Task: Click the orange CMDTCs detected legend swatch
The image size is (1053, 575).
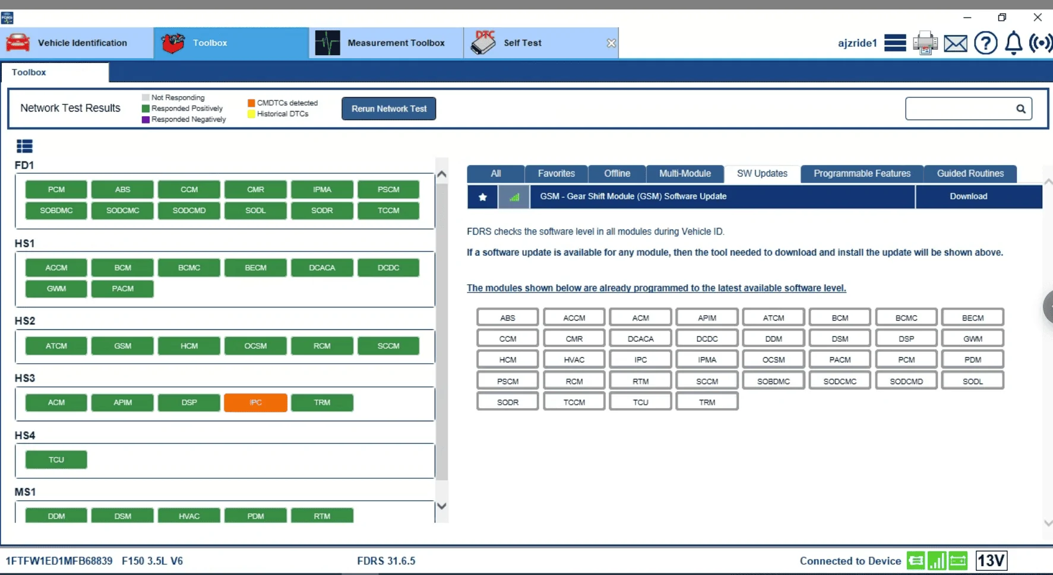Action: pyautogui.click(x=251, y=103)
